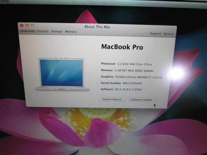Image resolution: width=207 pixels, height=155 pixels.
Task: Close the About This Mac window
Action: click(22, 26)
